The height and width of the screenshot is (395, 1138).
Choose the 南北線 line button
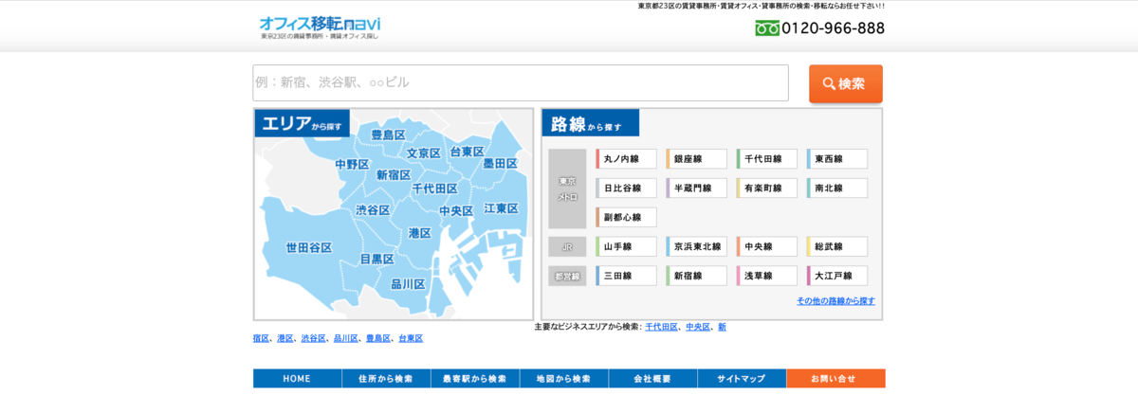[836, 188]
